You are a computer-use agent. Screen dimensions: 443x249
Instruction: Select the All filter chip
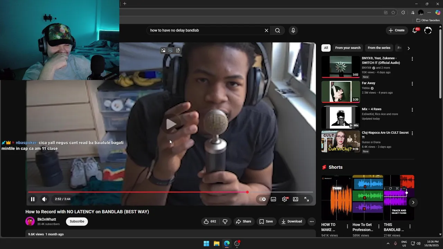pyautogui.click(x=326, y=48)
